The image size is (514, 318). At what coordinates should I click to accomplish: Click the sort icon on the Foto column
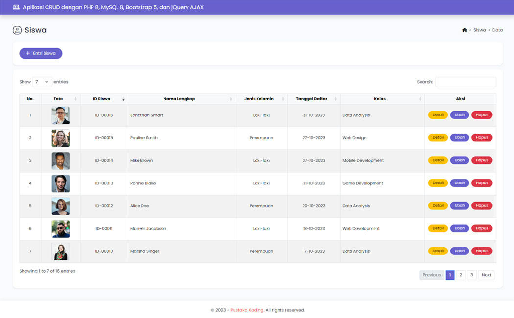76,98
